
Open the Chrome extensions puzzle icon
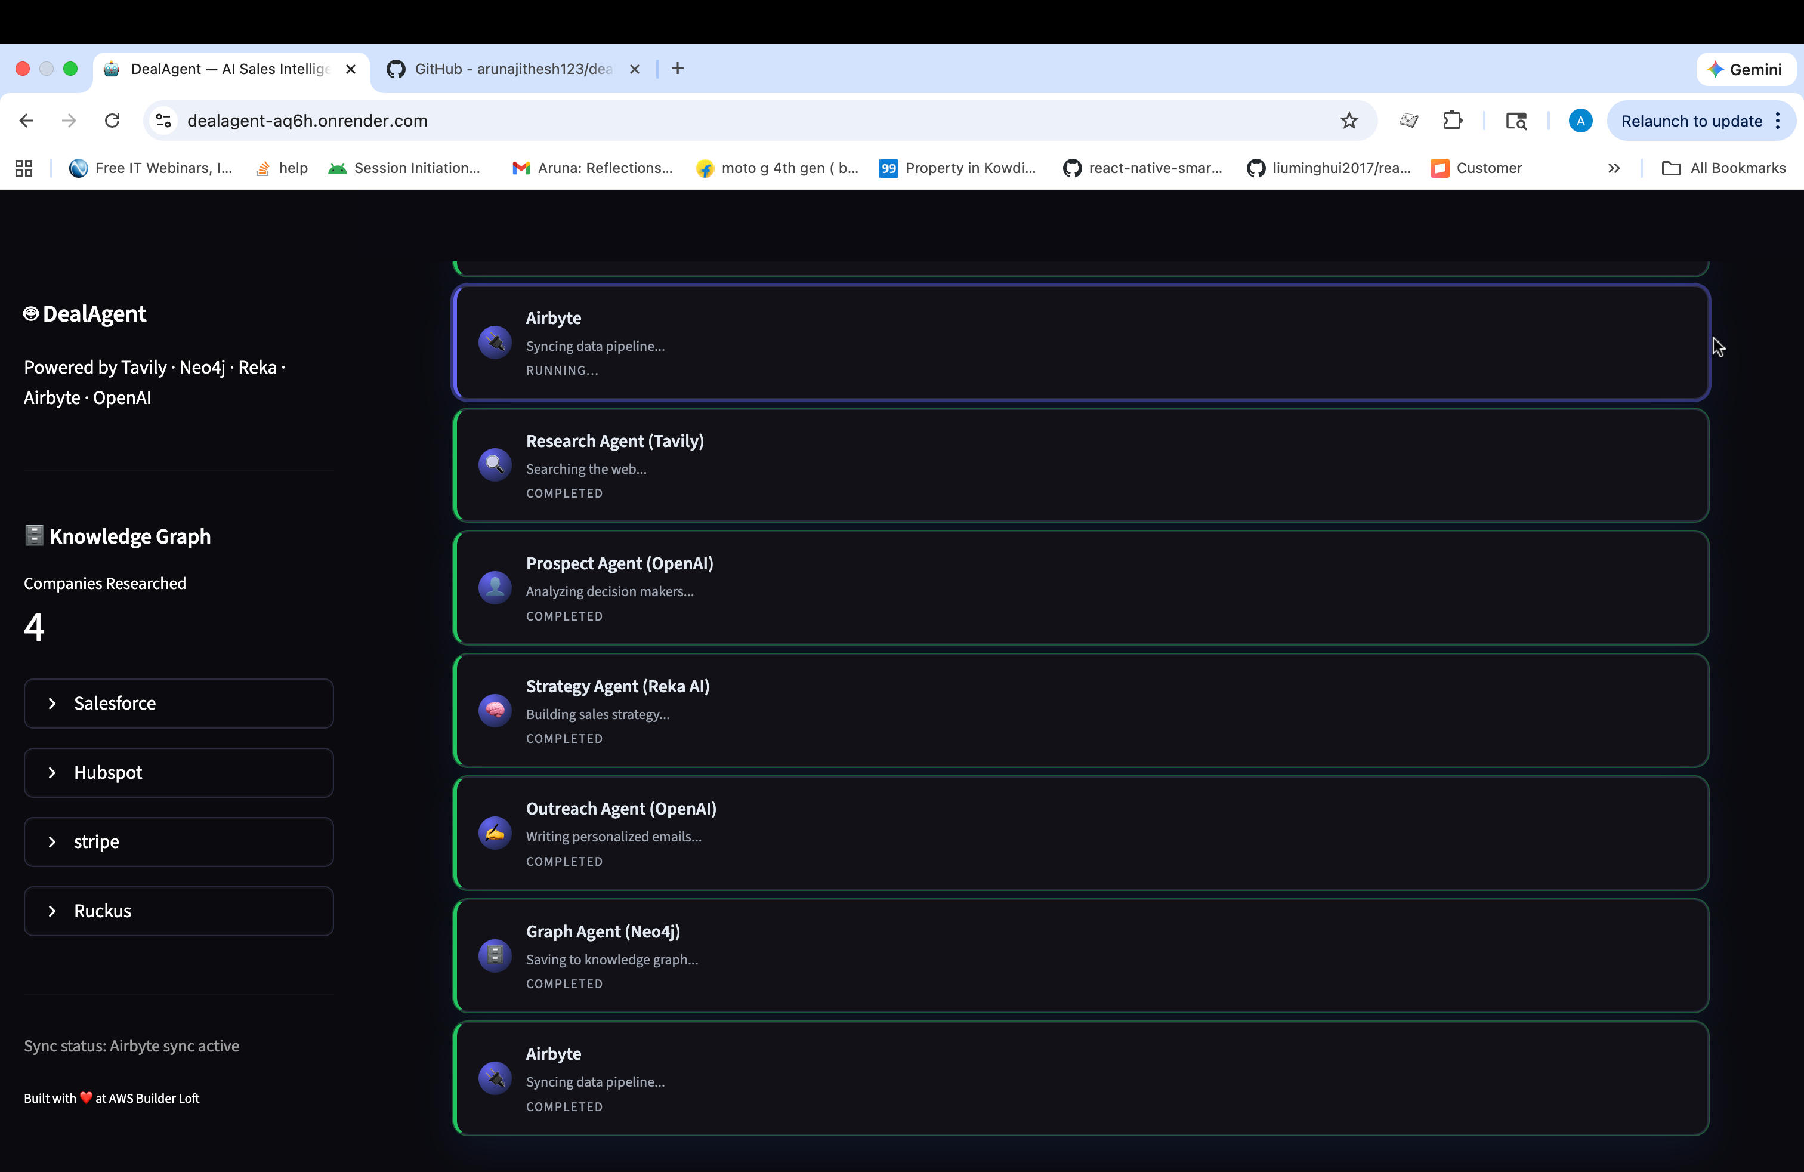click(1452, 121)
